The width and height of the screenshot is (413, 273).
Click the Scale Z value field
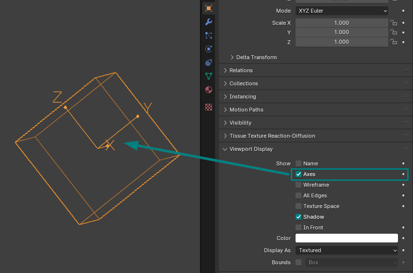(x=342, y=42)
